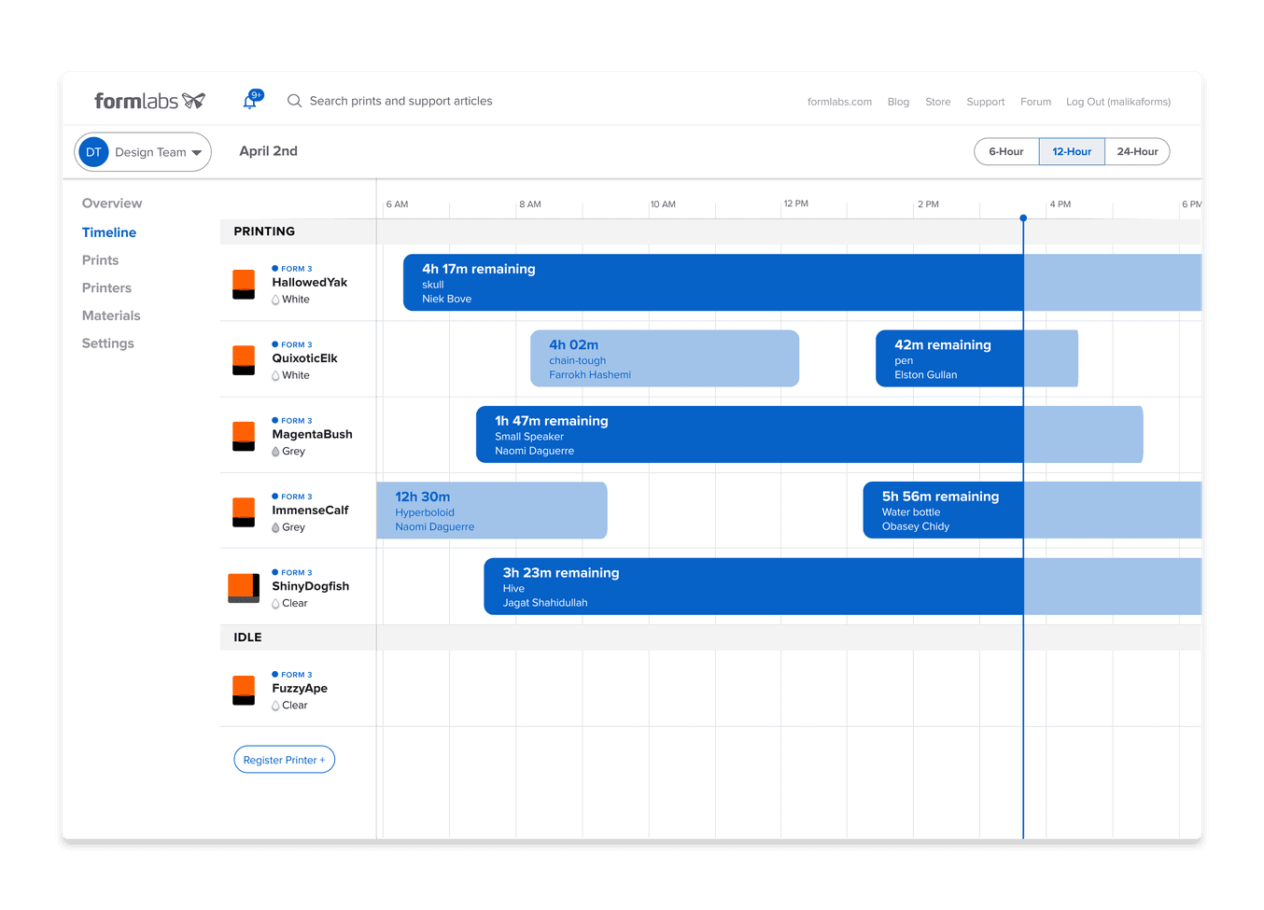The width and height of the screenshot is (1264, 910).
Task: Switch timeline to 24-Hour view
Action: [x=1137, y=151]
